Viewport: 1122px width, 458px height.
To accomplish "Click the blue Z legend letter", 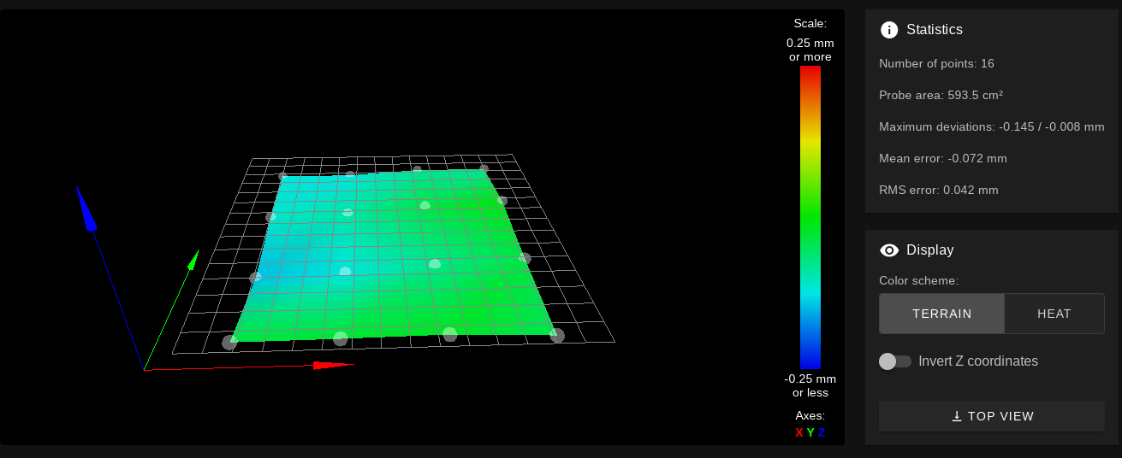I will tap(822, 432).
